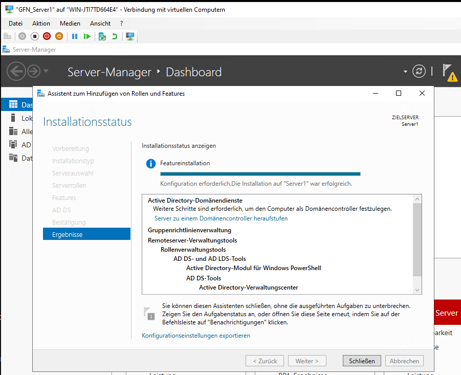Click the Server-Manager back arrow
Screen dimensions: 461x375
(16, 71)
